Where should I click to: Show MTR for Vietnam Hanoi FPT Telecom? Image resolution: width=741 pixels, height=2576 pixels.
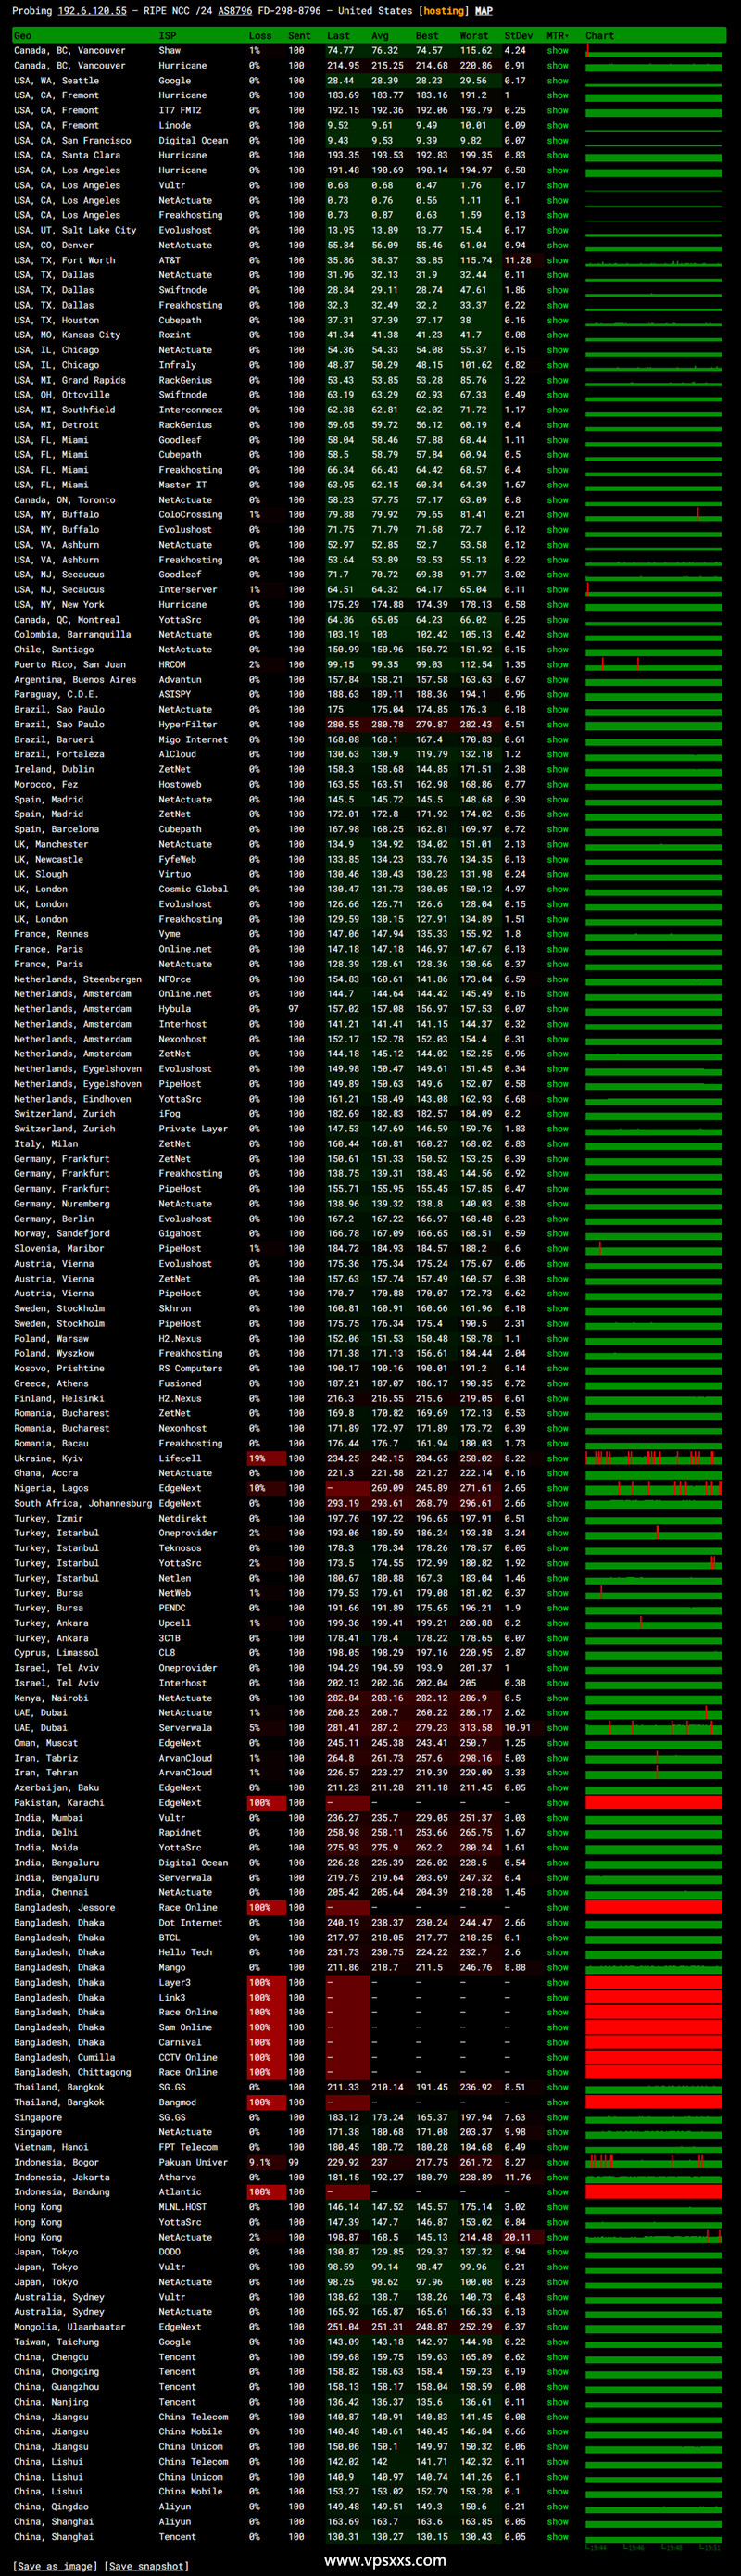click(x=557, y=2147)
